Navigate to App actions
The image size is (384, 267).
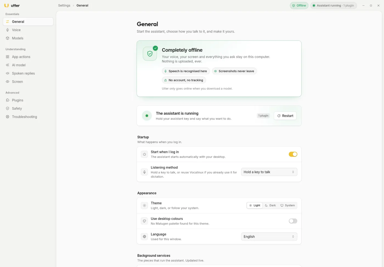coord(28,57)
